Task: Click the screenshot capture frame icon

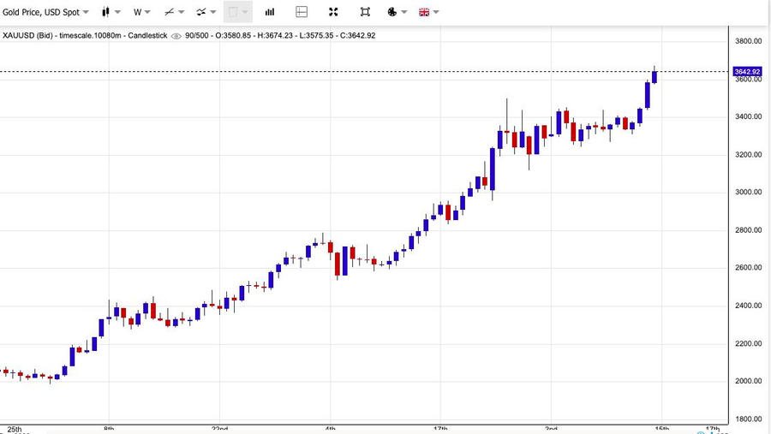Action: pyautogui.click(x=365, y=12)
